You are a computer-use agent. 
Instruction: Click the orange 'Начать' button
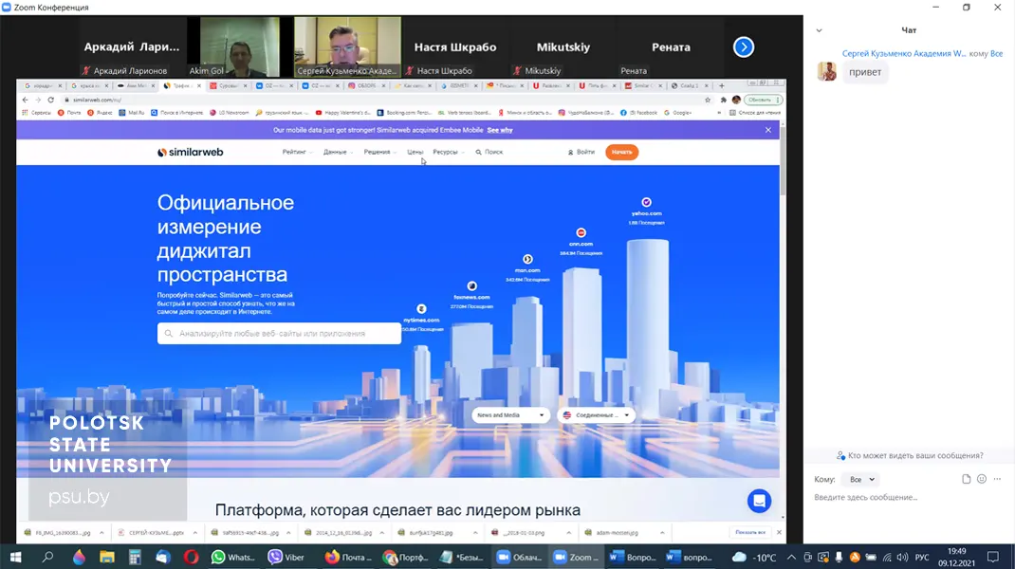(x=621, y=152)
